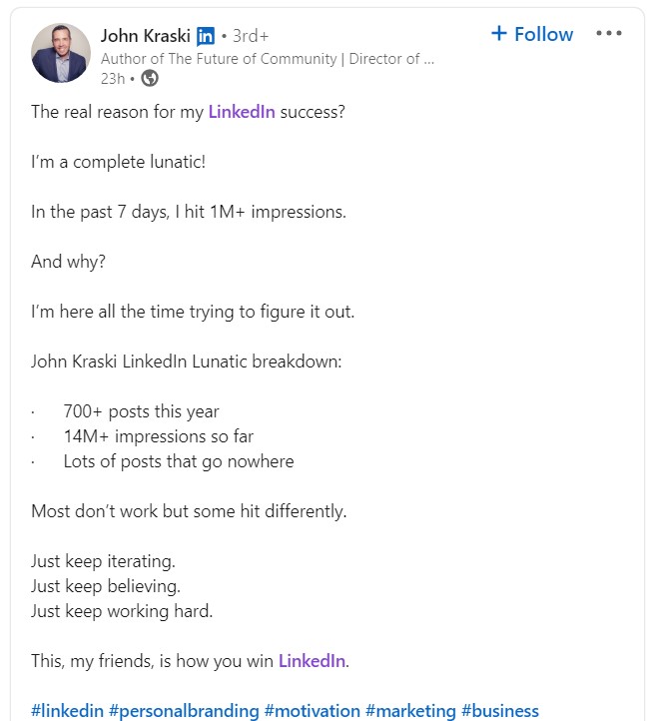Image resolution: width=652 pixels, height=721 pixels.
Task: Open the #business hashtag
Action: pos(500,711)
